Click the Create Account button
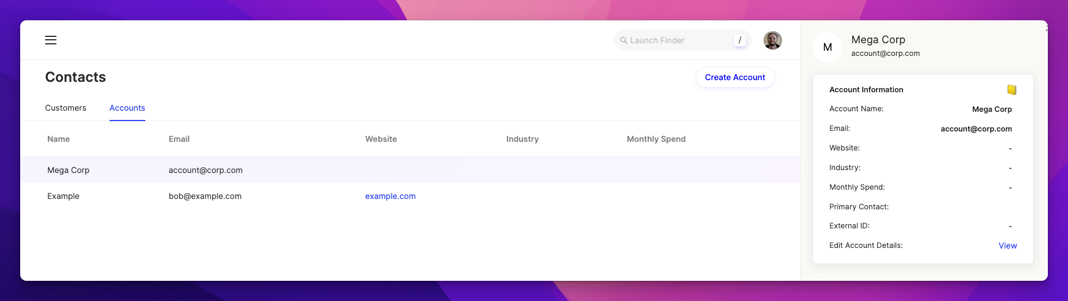Screen dimensions: 1068x301 tap(735, 77)
